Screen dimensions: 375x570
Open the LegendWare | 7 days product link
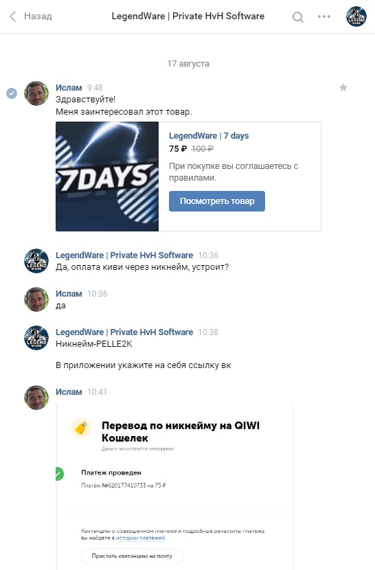click(x=209, y=135)
